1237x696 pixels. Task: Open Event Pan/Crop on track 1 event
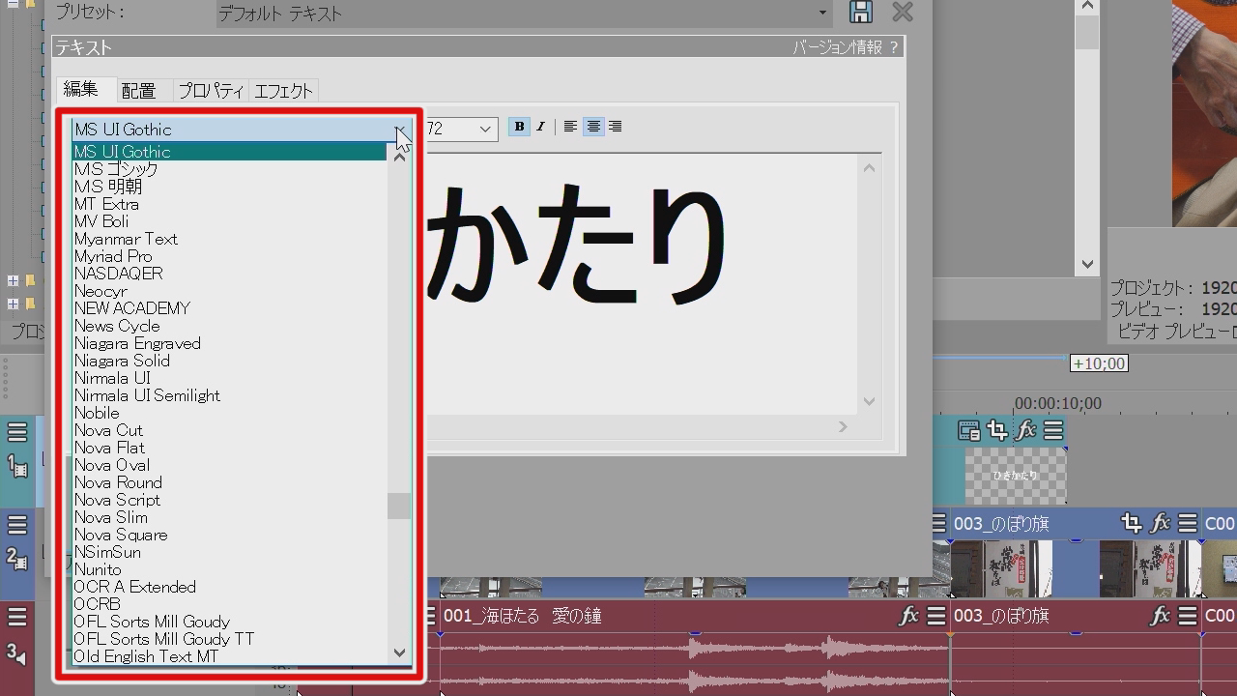click(996, 430)
